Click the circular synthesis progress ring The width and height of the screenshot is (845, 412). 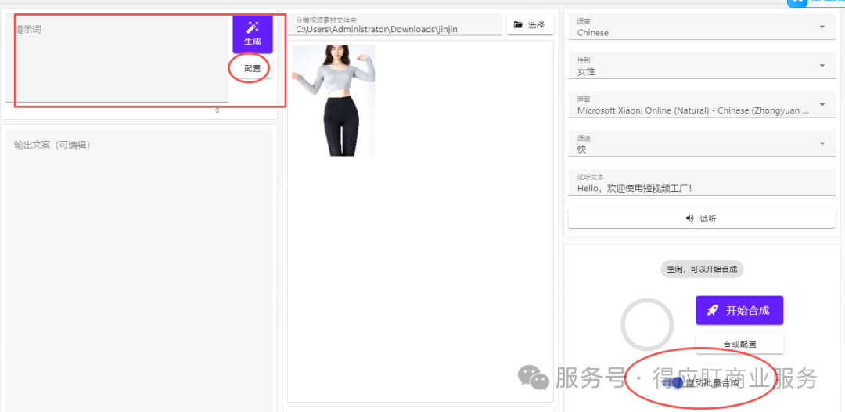coord(647,324)
